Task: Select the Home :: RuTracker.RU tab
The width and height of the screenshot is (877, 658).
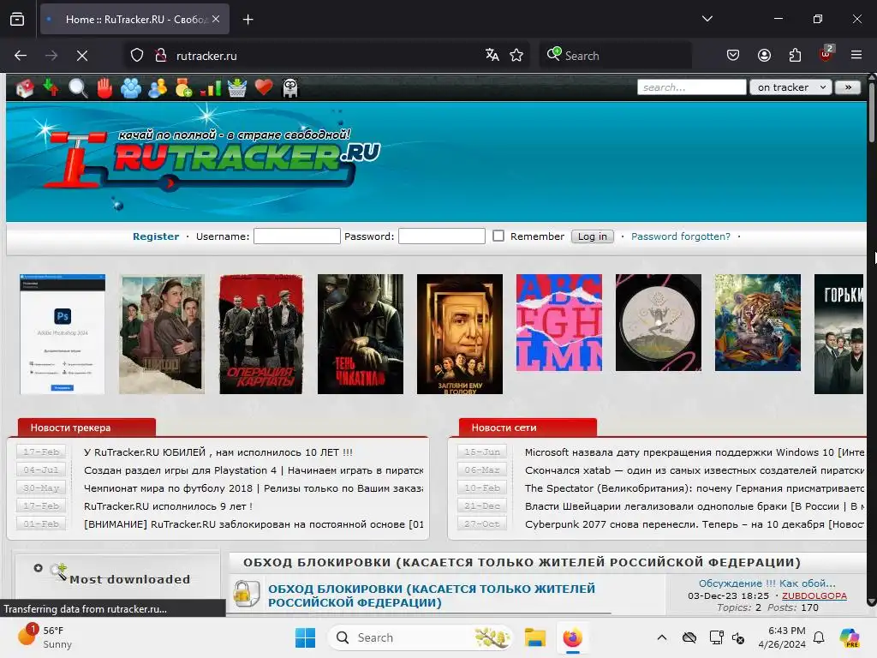Action: pos(134,20)
